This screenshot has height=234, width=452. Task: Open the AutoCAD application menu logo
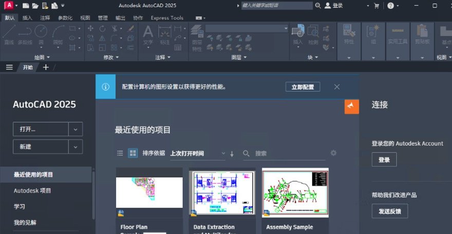pyautogui.click(x=9, y=5)
